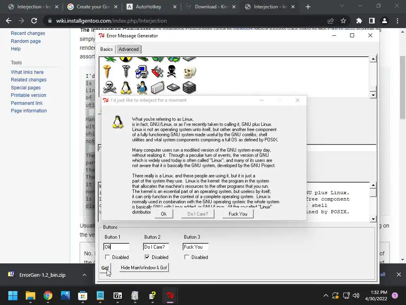Toggle Chrome side panel icon

coord(372,21)
